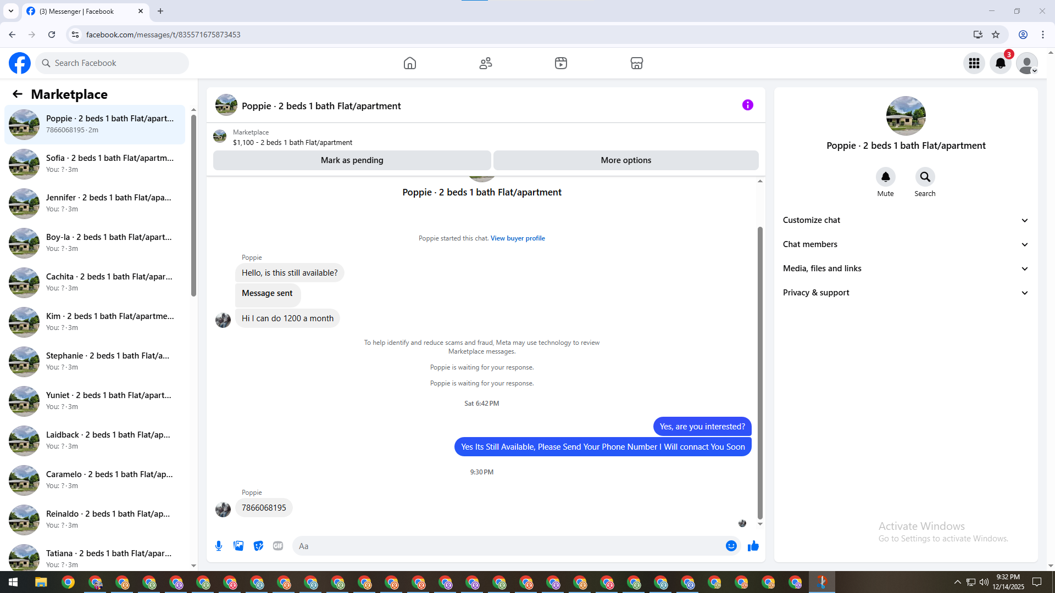Click Mark as pending button

tap(352, 160)
